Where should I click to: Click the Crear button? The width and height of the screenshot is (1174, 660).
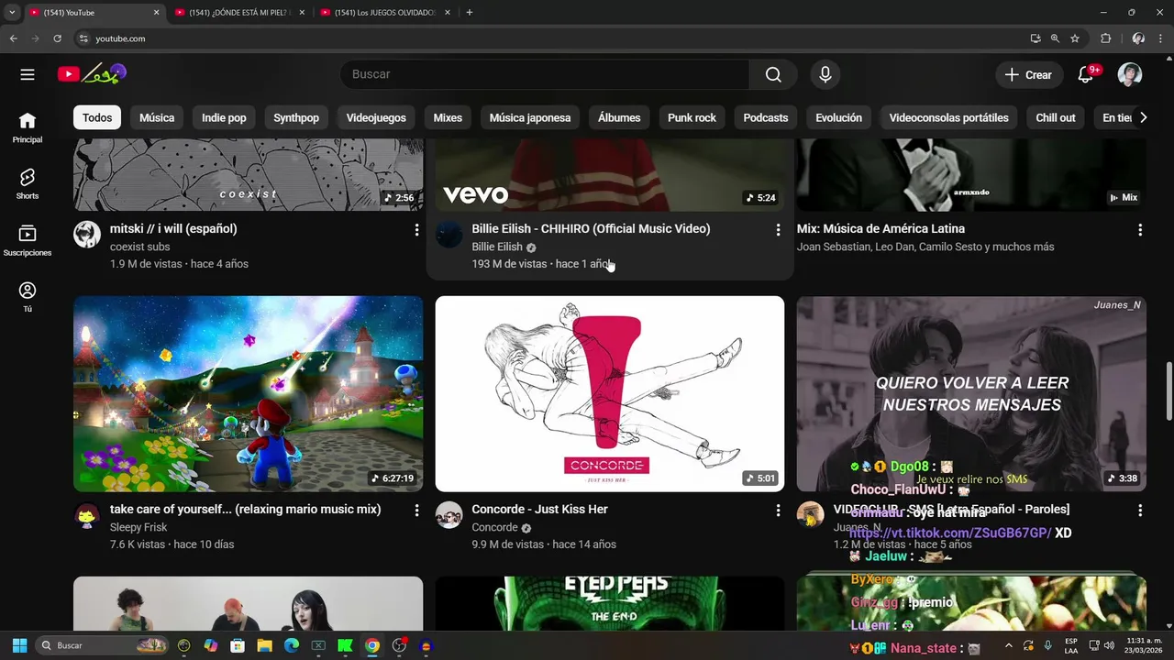pyautogui.click(x=1028, y=75)
